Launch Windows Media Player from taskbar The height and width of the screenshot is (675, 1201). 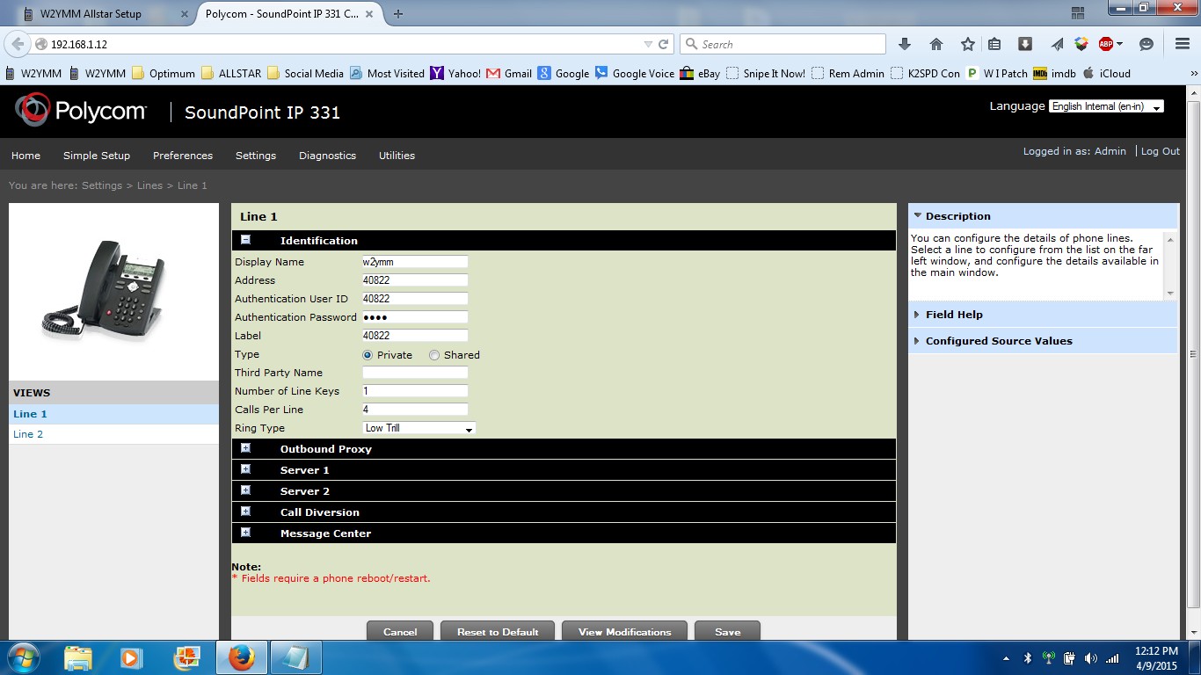coord(131,657)
